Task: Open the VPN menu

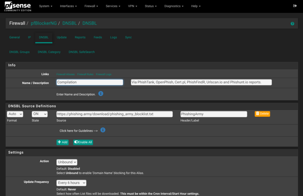Action: coord(132,6)
